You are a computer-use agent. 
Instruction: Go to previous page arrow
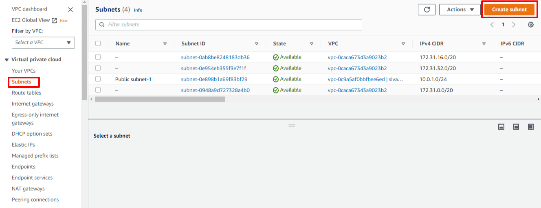click(492, 25)
